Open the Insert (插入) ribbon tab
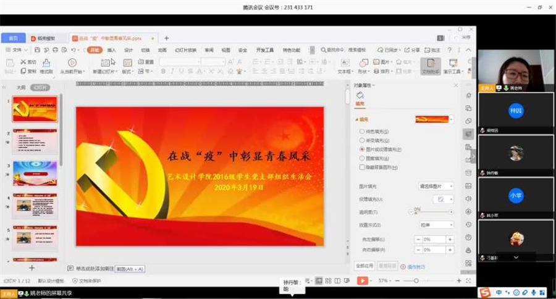 pyautogui.click(x=112, y=50)
